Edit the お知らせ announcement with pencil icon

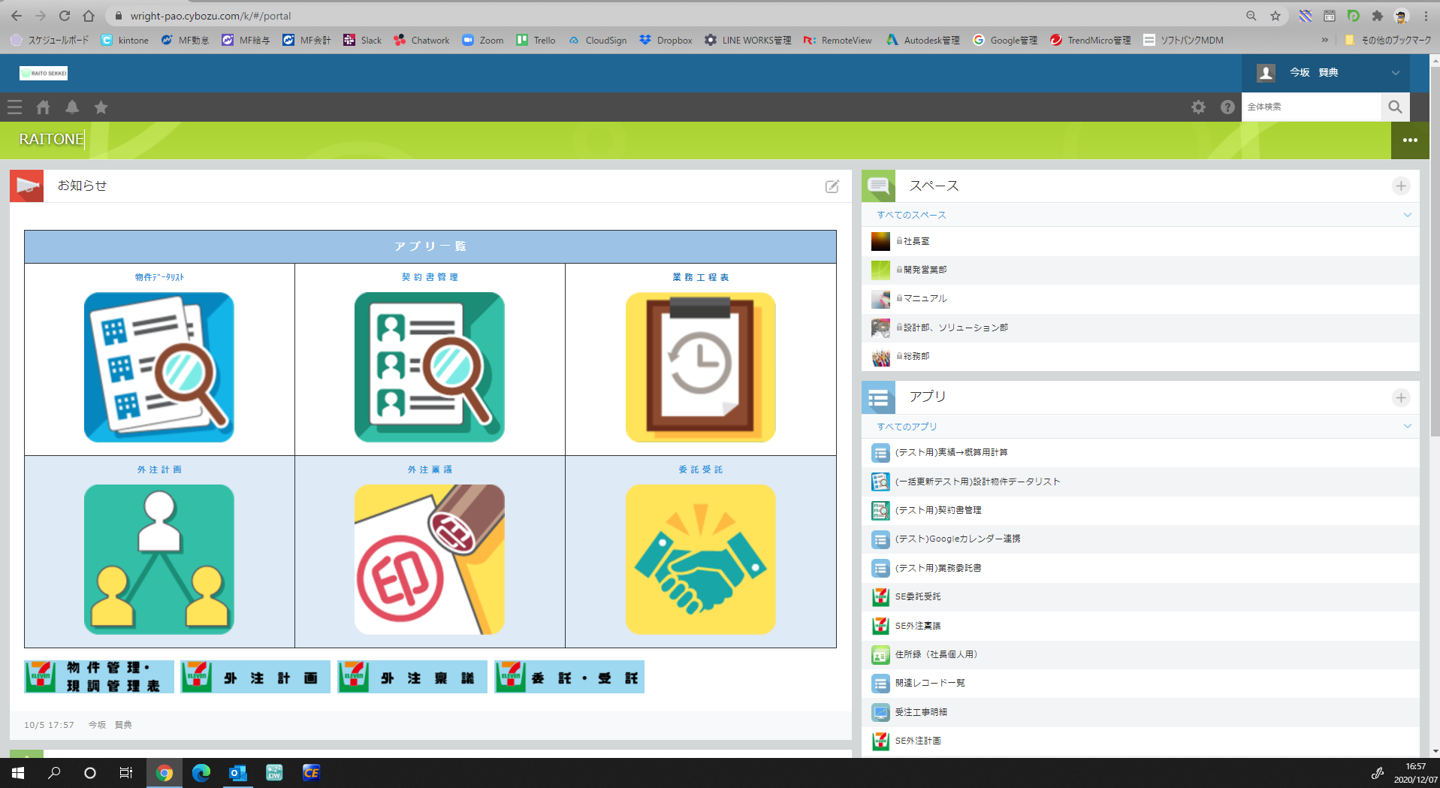tap(832, 186)
